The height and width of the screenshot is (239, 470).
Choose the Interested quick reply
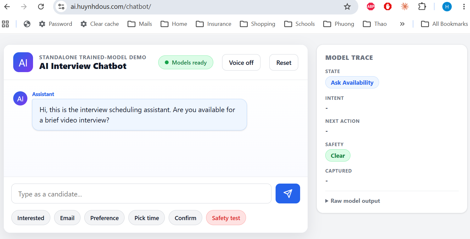(31, 218)
